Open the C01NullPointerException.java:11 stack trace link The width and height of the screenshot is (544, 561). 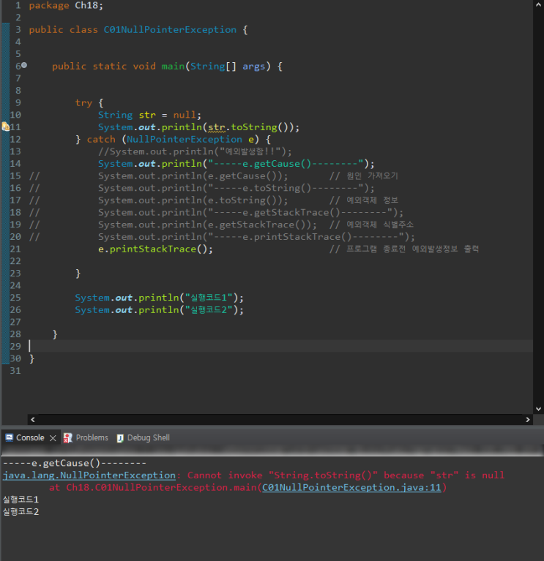[x=351, y=487]
